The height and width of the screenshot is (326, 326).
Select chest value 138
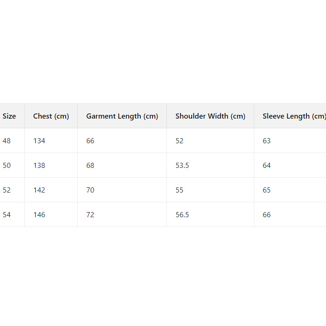(x=40, y=166)
